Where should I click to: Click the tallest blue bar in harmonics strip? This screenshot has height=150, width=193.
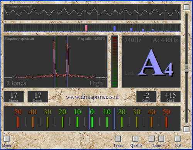(115, 29)
